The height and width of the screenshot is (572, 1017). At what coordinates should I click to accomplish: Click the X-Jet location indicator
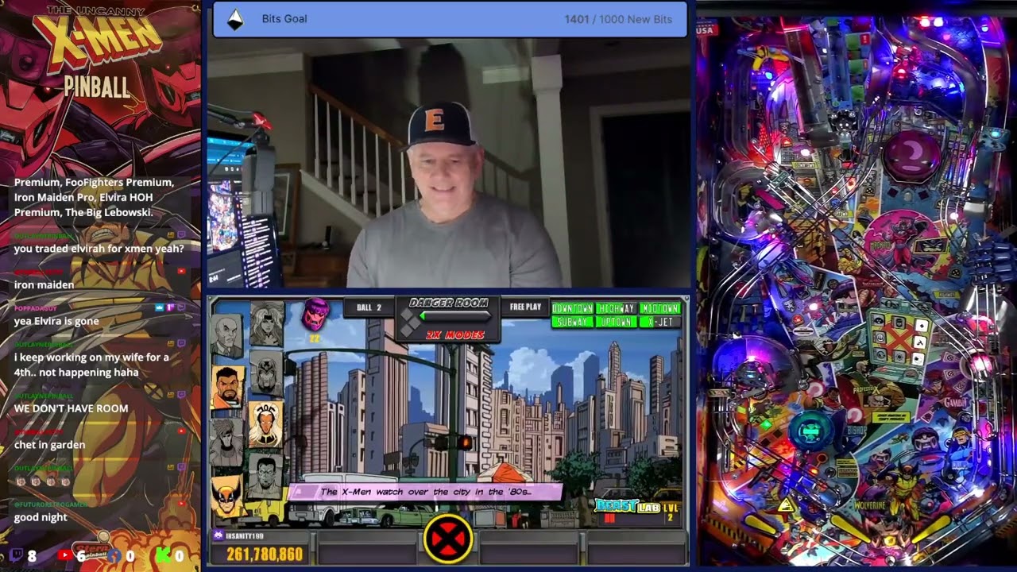pos(660,322)
